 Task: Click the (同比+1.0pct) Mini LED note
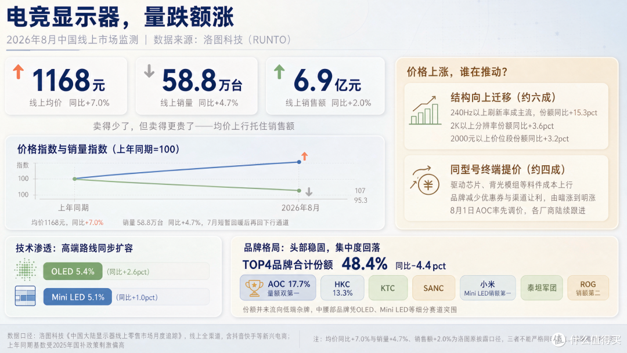coord(137,297)
